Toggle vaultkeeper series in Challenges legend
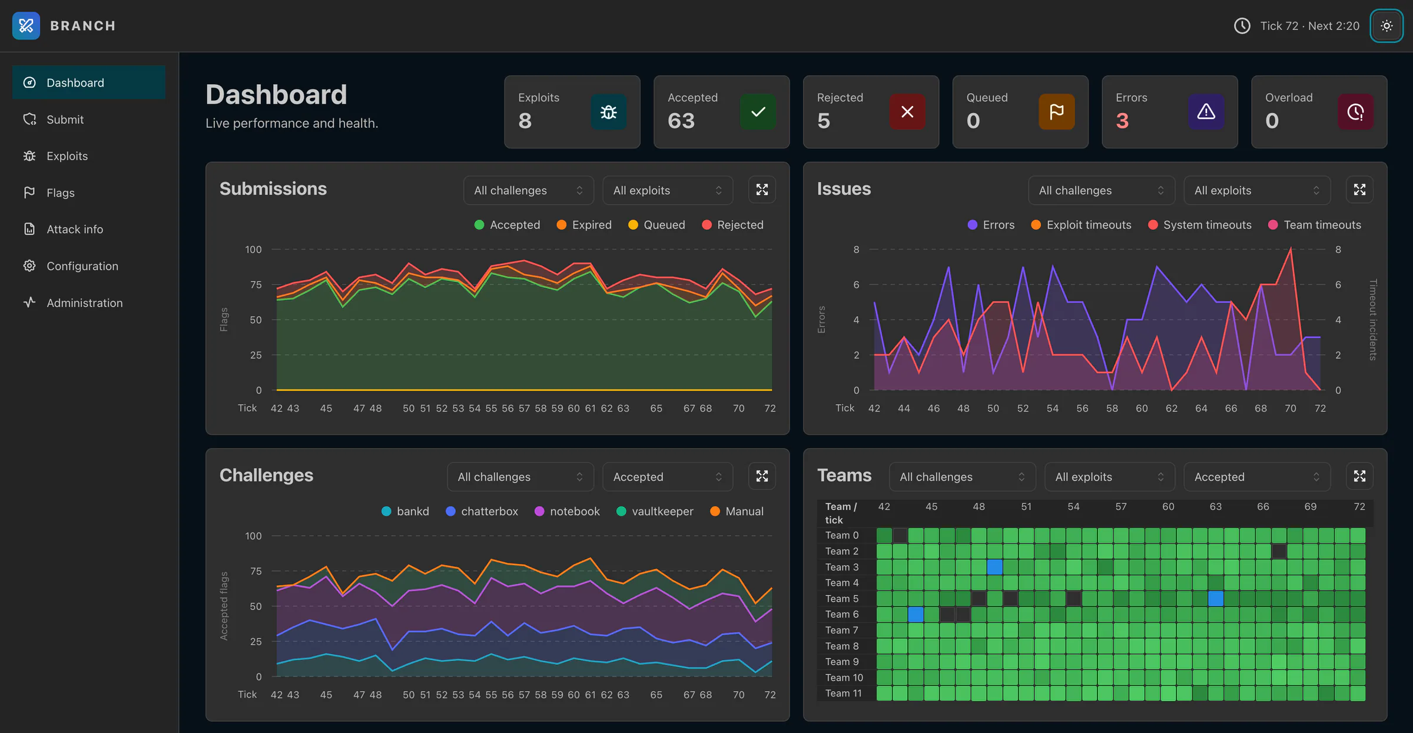The width and height of the screenshot is (1413, 733). coord(655,512)
